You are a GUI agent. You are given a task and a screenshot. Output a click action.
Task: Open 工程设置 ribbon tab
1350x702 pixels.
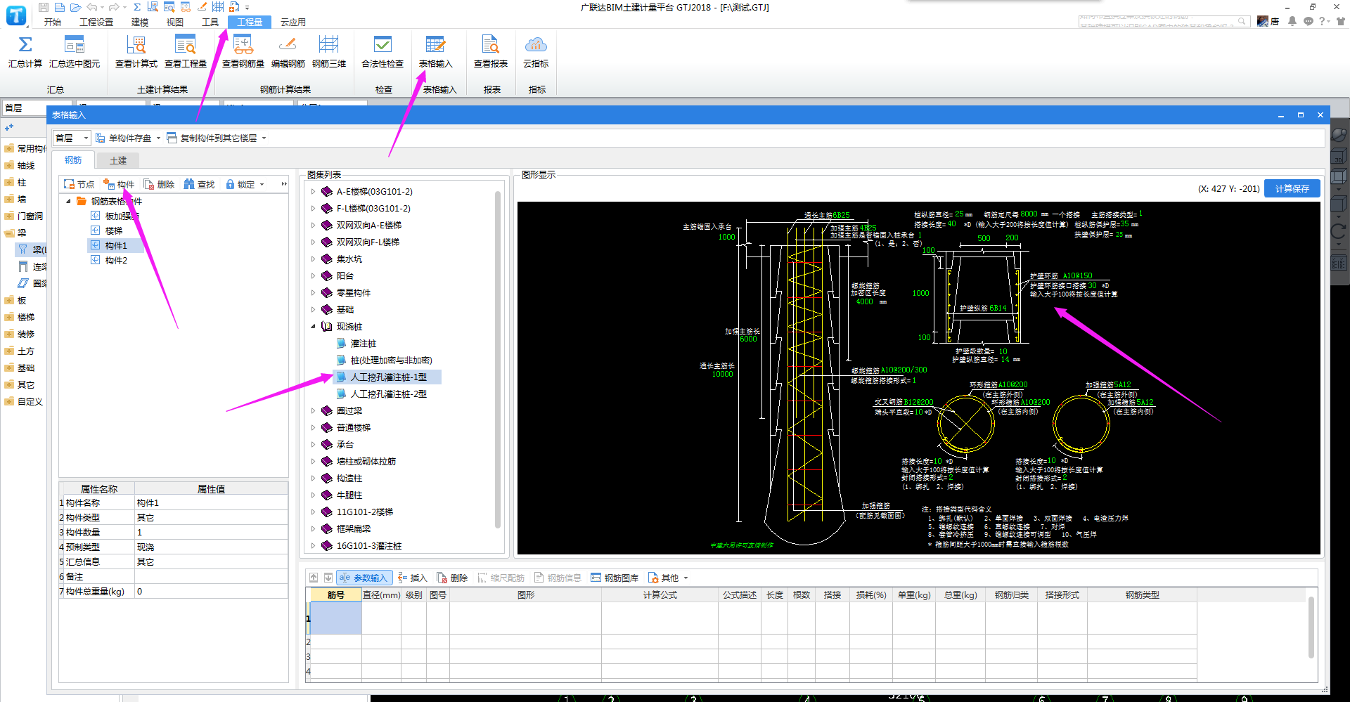[x=96, y=22]
